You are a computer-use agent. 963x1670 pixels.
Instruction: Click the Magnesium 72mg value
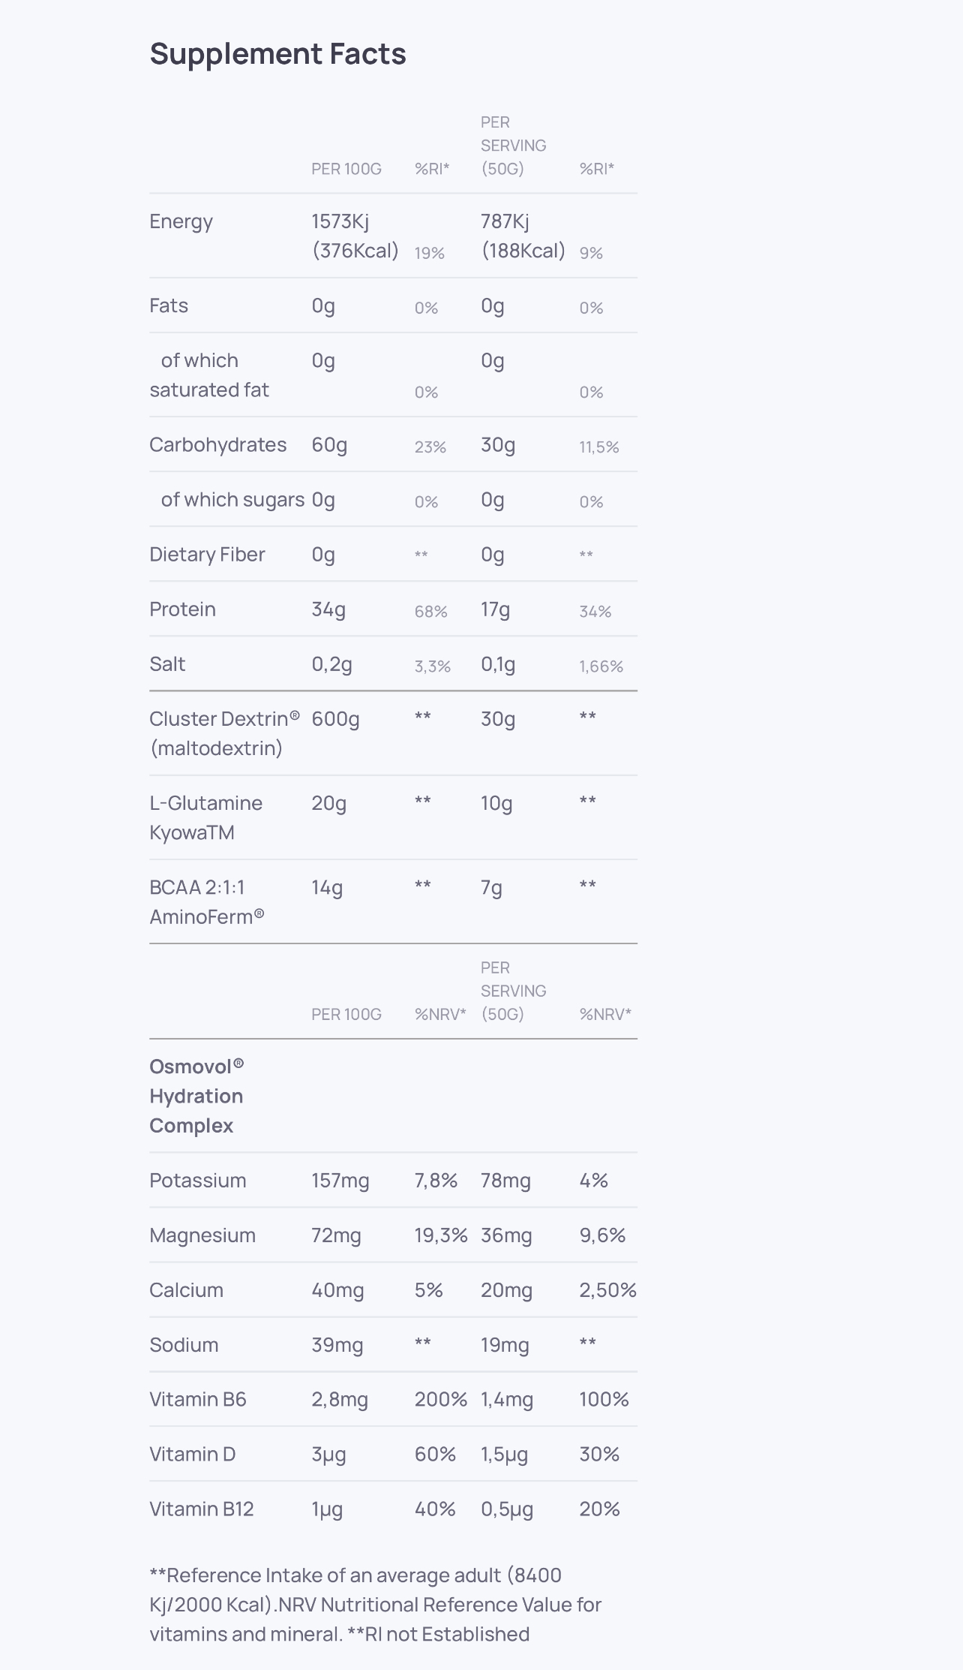(336, 1235)
